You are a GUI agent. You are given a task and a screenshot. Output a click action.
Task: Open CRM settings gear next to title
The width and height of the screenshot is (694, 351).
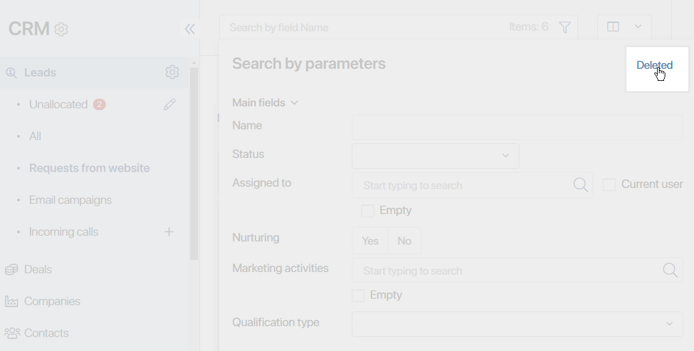point(61,29)
